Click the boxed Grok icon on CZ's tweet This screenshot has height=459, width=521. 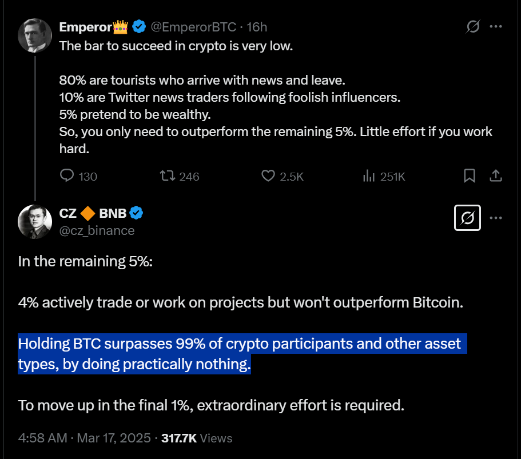(x=468, y=217)
